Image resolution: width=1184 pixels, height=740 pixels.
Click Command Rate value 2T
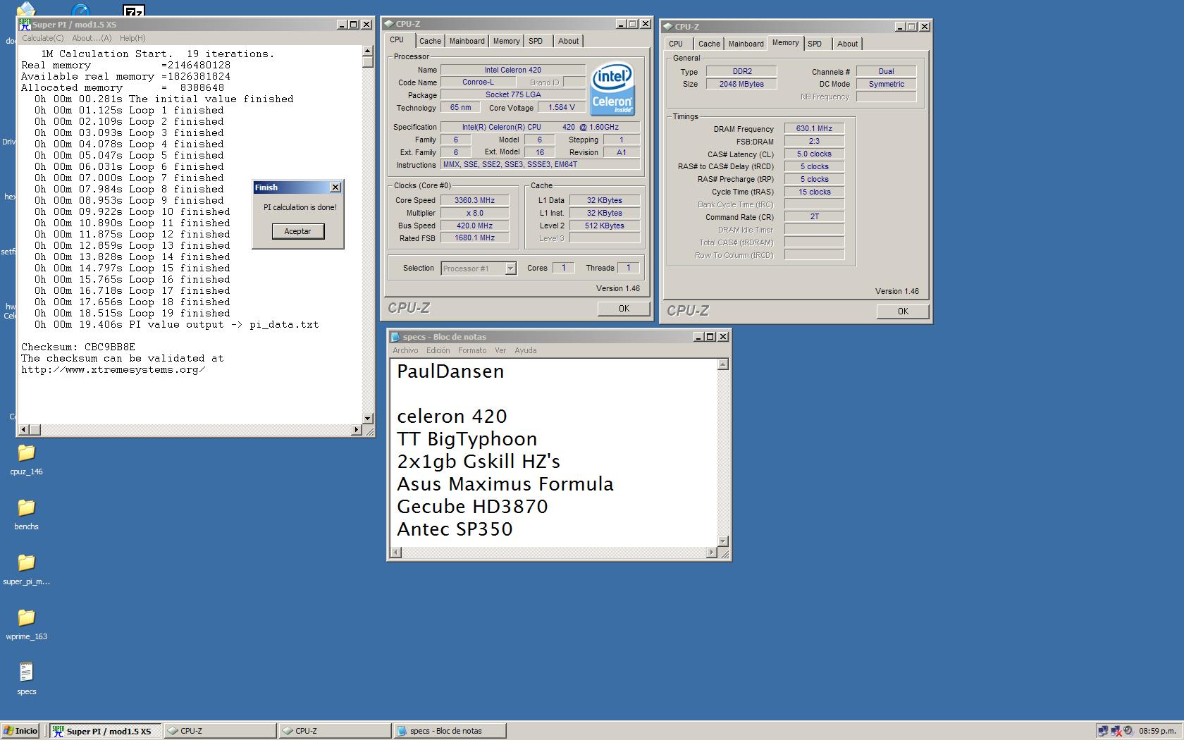pyautogui.click(x=814, y=217)
